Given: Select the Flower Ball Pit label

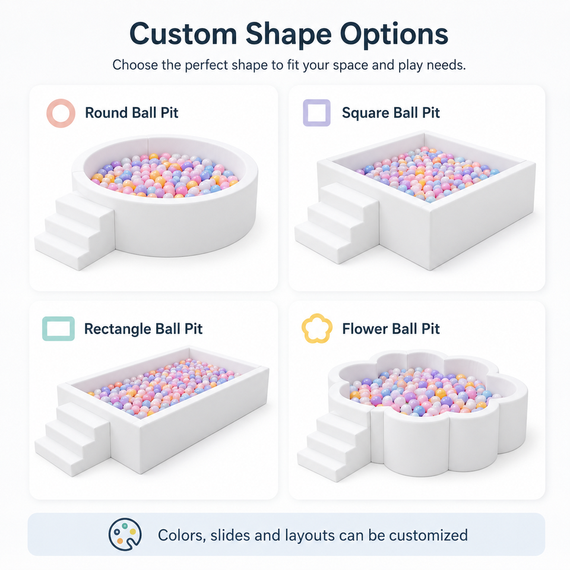Looking at the screenshot, I should (391, 329).
